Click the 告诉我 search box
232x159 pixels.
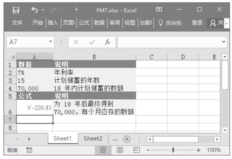170,23
